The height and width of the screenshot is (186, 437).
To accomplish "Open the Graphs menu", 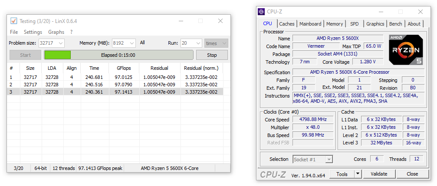I will 56,32.
